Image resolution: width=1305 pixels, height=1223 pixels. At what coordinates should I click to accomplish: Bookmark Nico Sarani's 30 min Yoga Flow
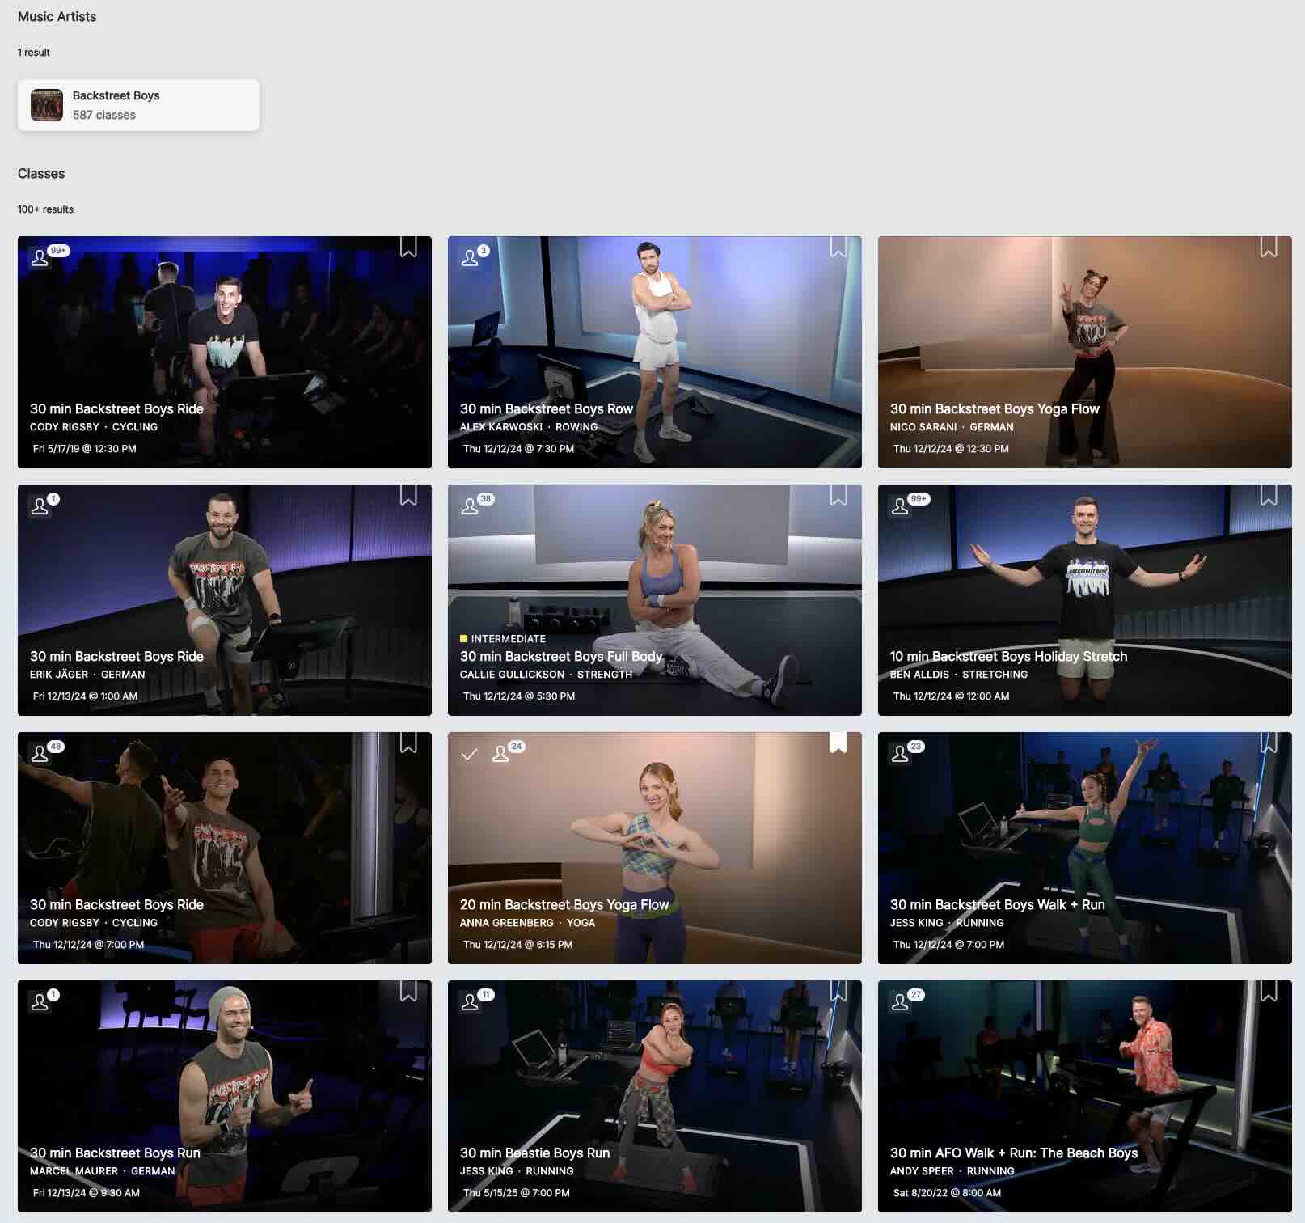1269,247
